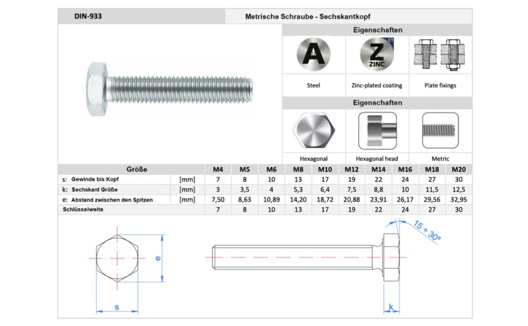
Task: Select 'Abstand zwischen den Spitzen' row label
Action: (x=112, y=200)
